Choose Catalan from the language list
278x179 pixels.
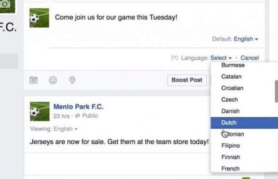(231, 77)
